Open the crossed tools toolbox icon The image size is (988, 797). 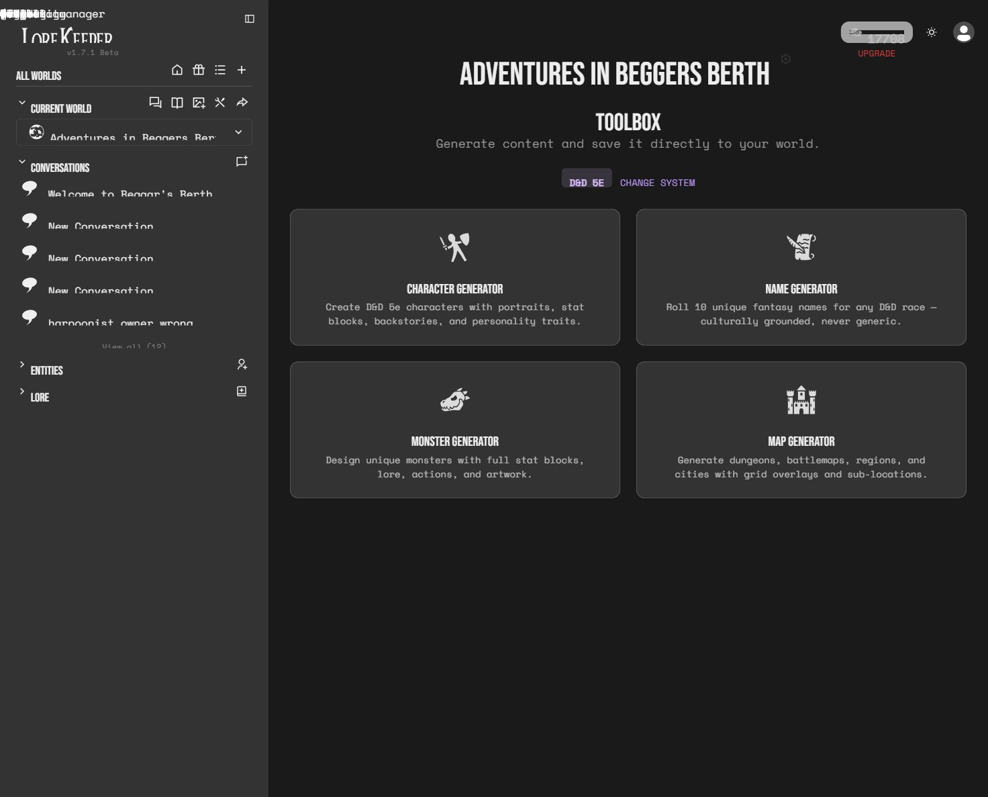220,103
